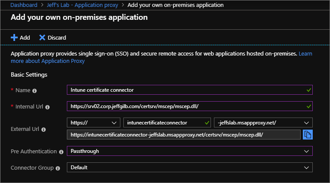Copy the external URL with the clipboard icon
This screenshot has height=183, width=330.
coord(308,135)
